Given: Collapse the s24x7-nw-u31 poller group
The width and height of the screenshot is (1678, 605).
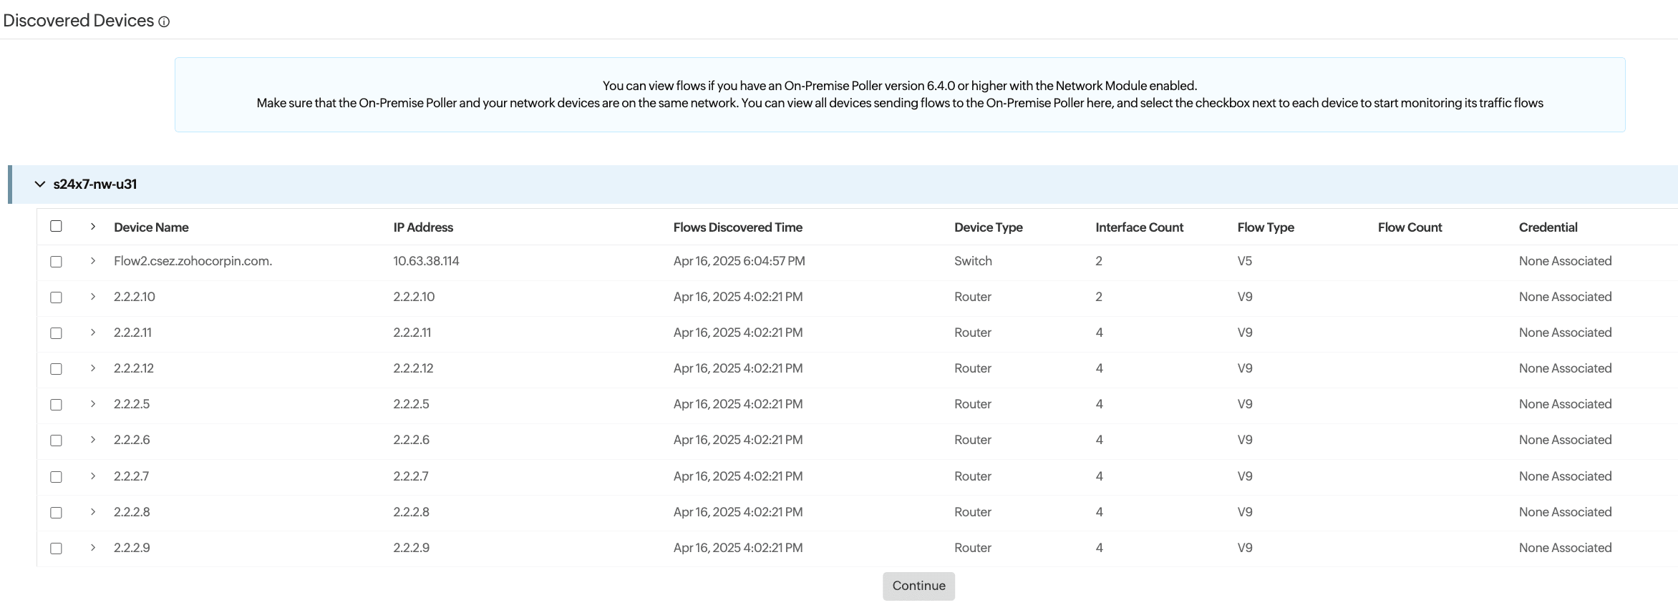Looking at the screenshot, I should point(40,185).
